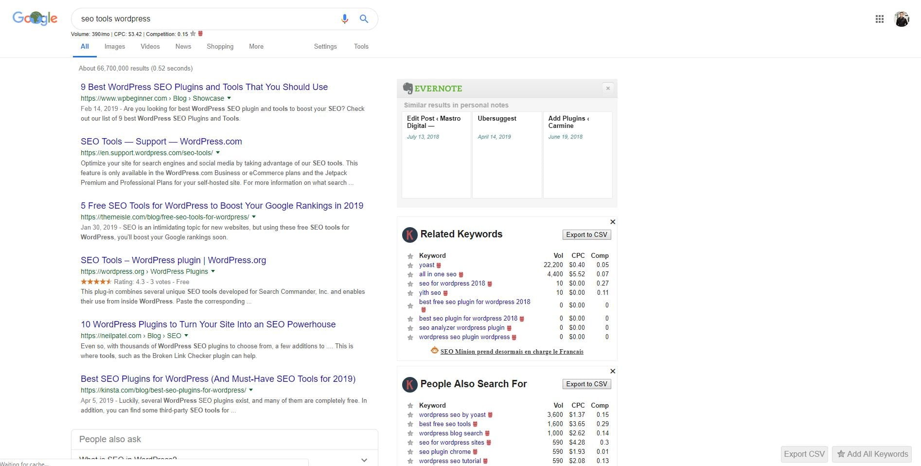Switch to the Shopping tab
Viewport: 921px width, 466px height.
point(220,47)
